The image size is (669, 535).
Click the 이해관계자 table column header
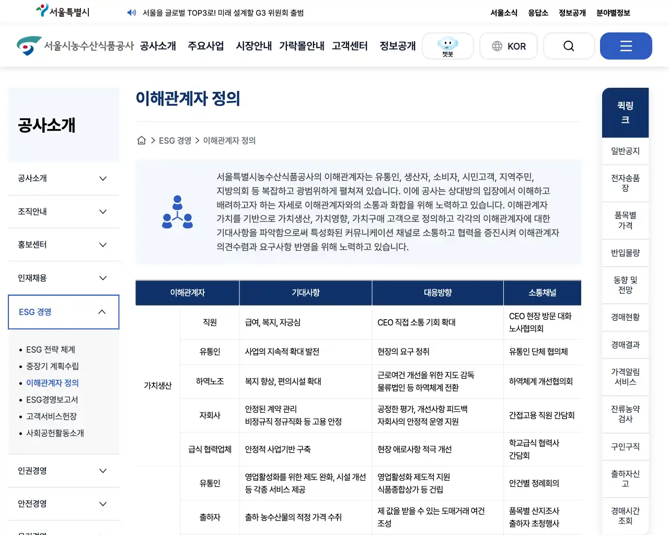pos(187,293)
